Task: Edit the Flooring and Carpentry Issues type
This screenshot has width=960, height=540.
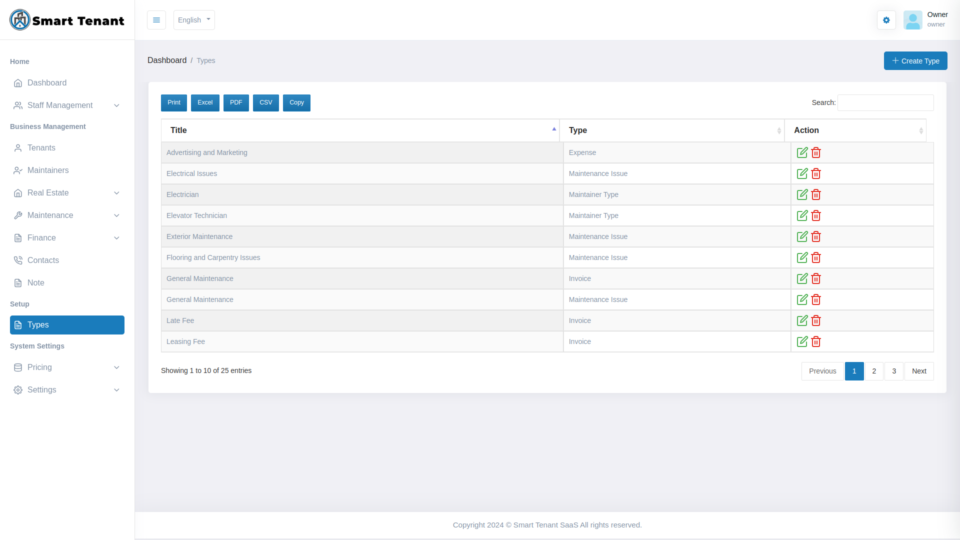Action: (802, 257)
